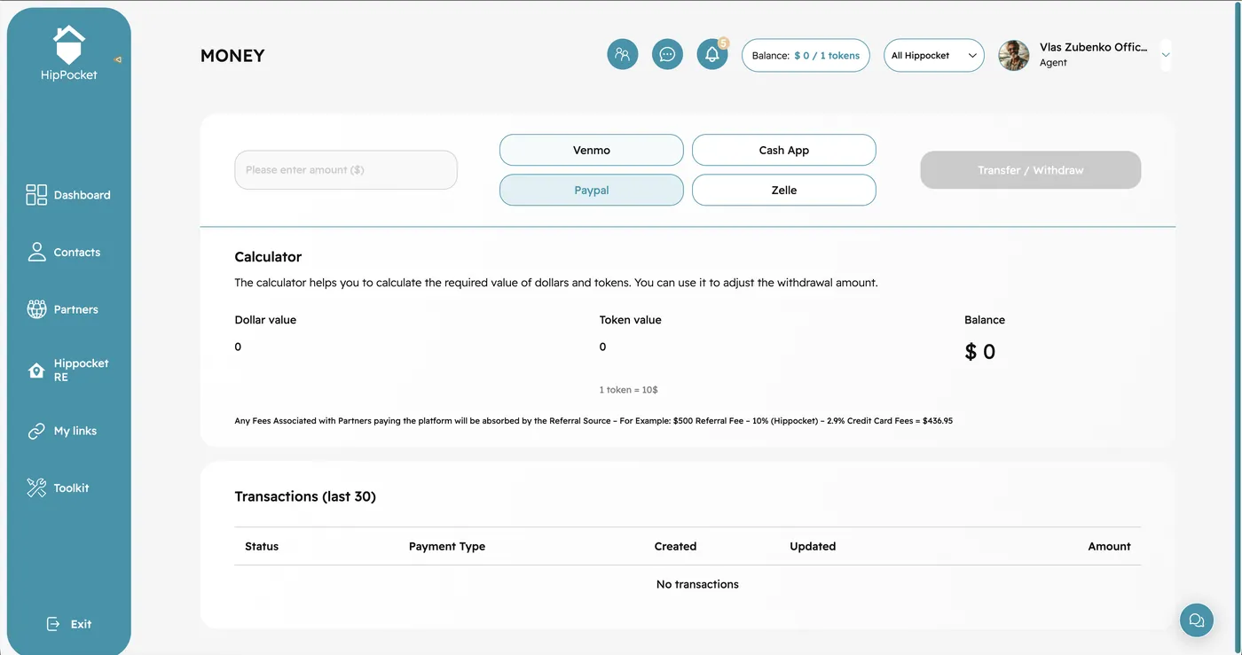Click the Toolkit wrench icon

[x=36, y=487]
